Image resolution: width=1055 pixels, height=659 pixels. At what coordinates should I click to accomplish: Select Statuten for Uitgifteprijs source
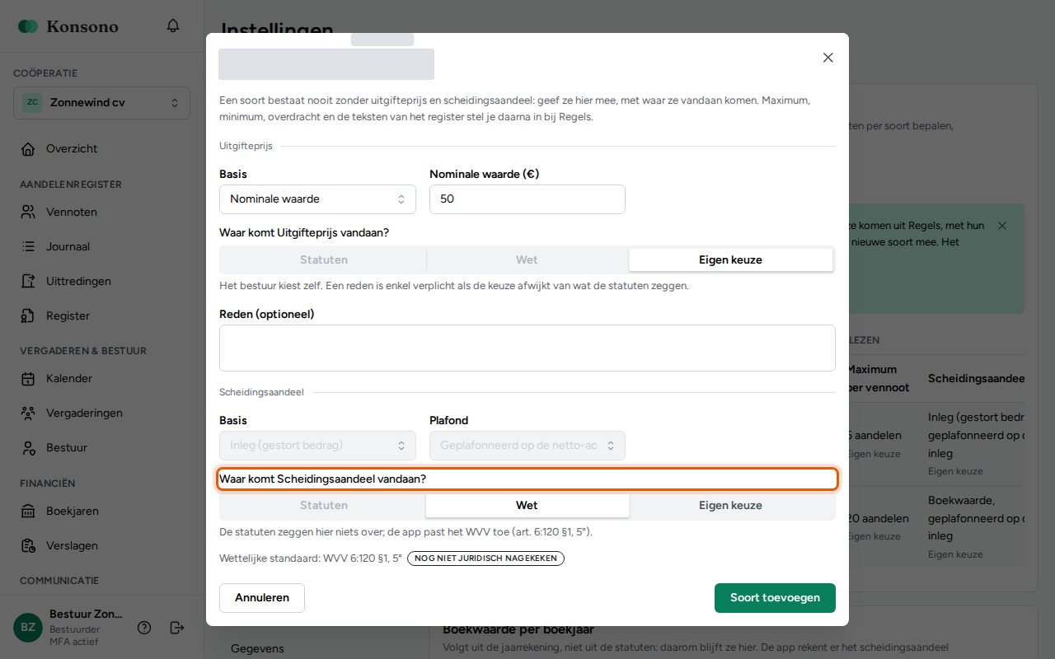click(x=324, y=260)
